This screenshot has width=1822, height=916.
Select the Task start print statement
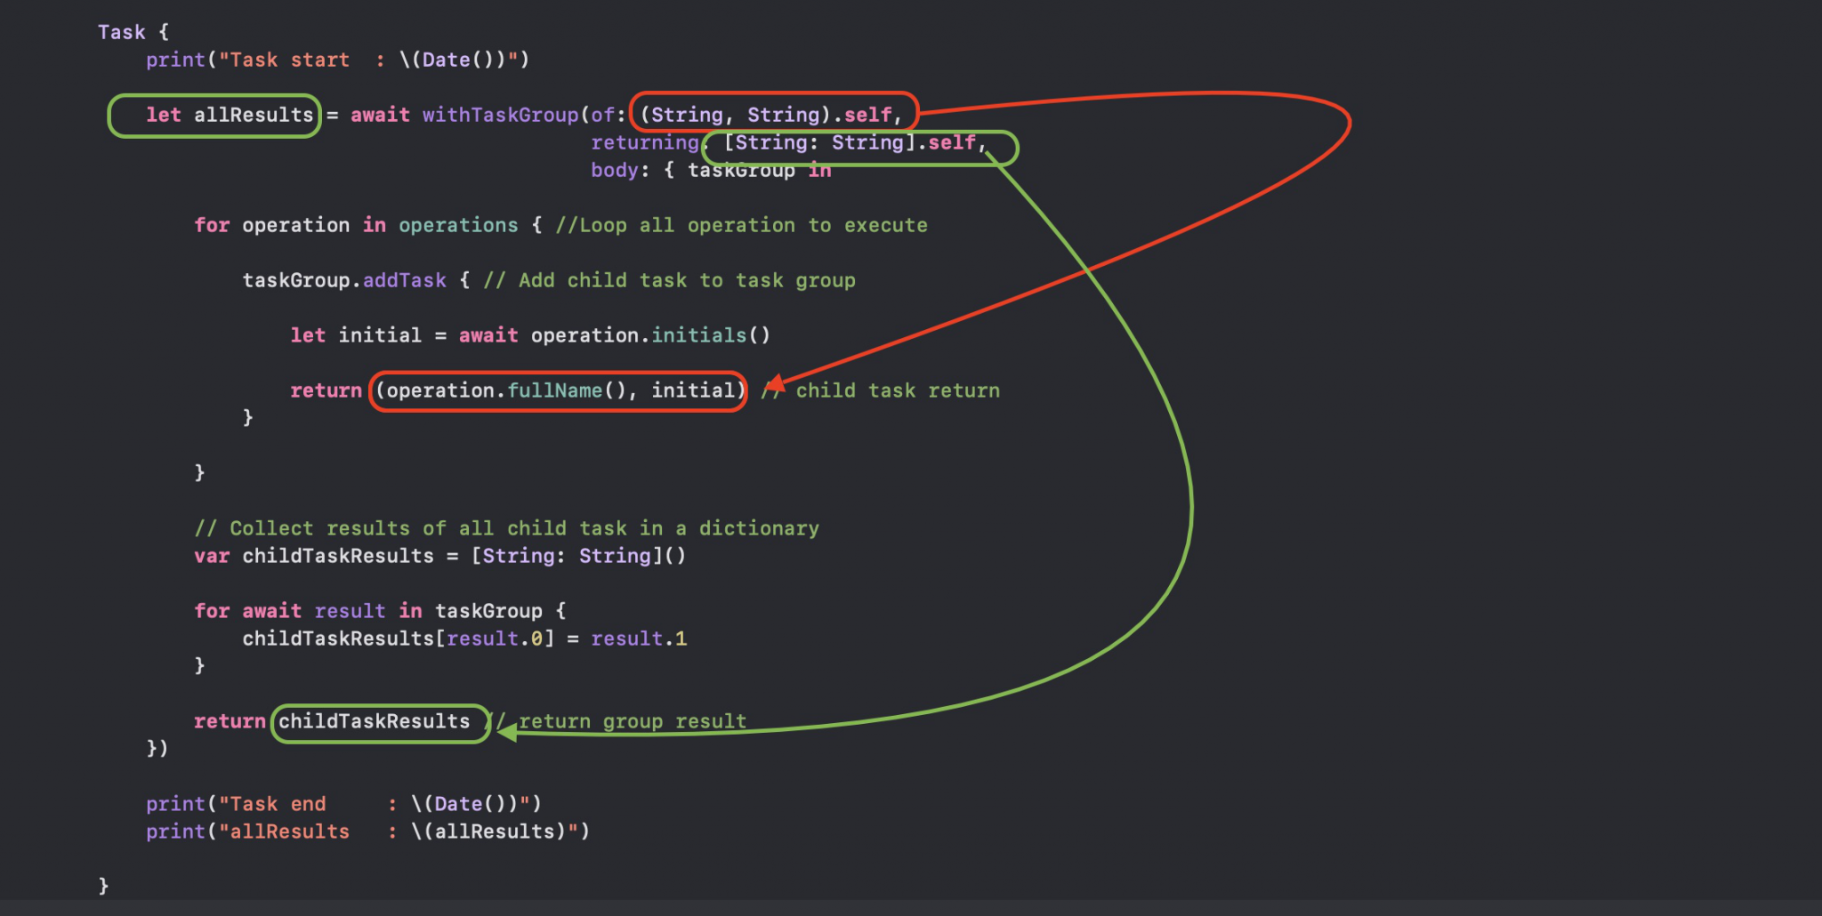click(338, 59)
